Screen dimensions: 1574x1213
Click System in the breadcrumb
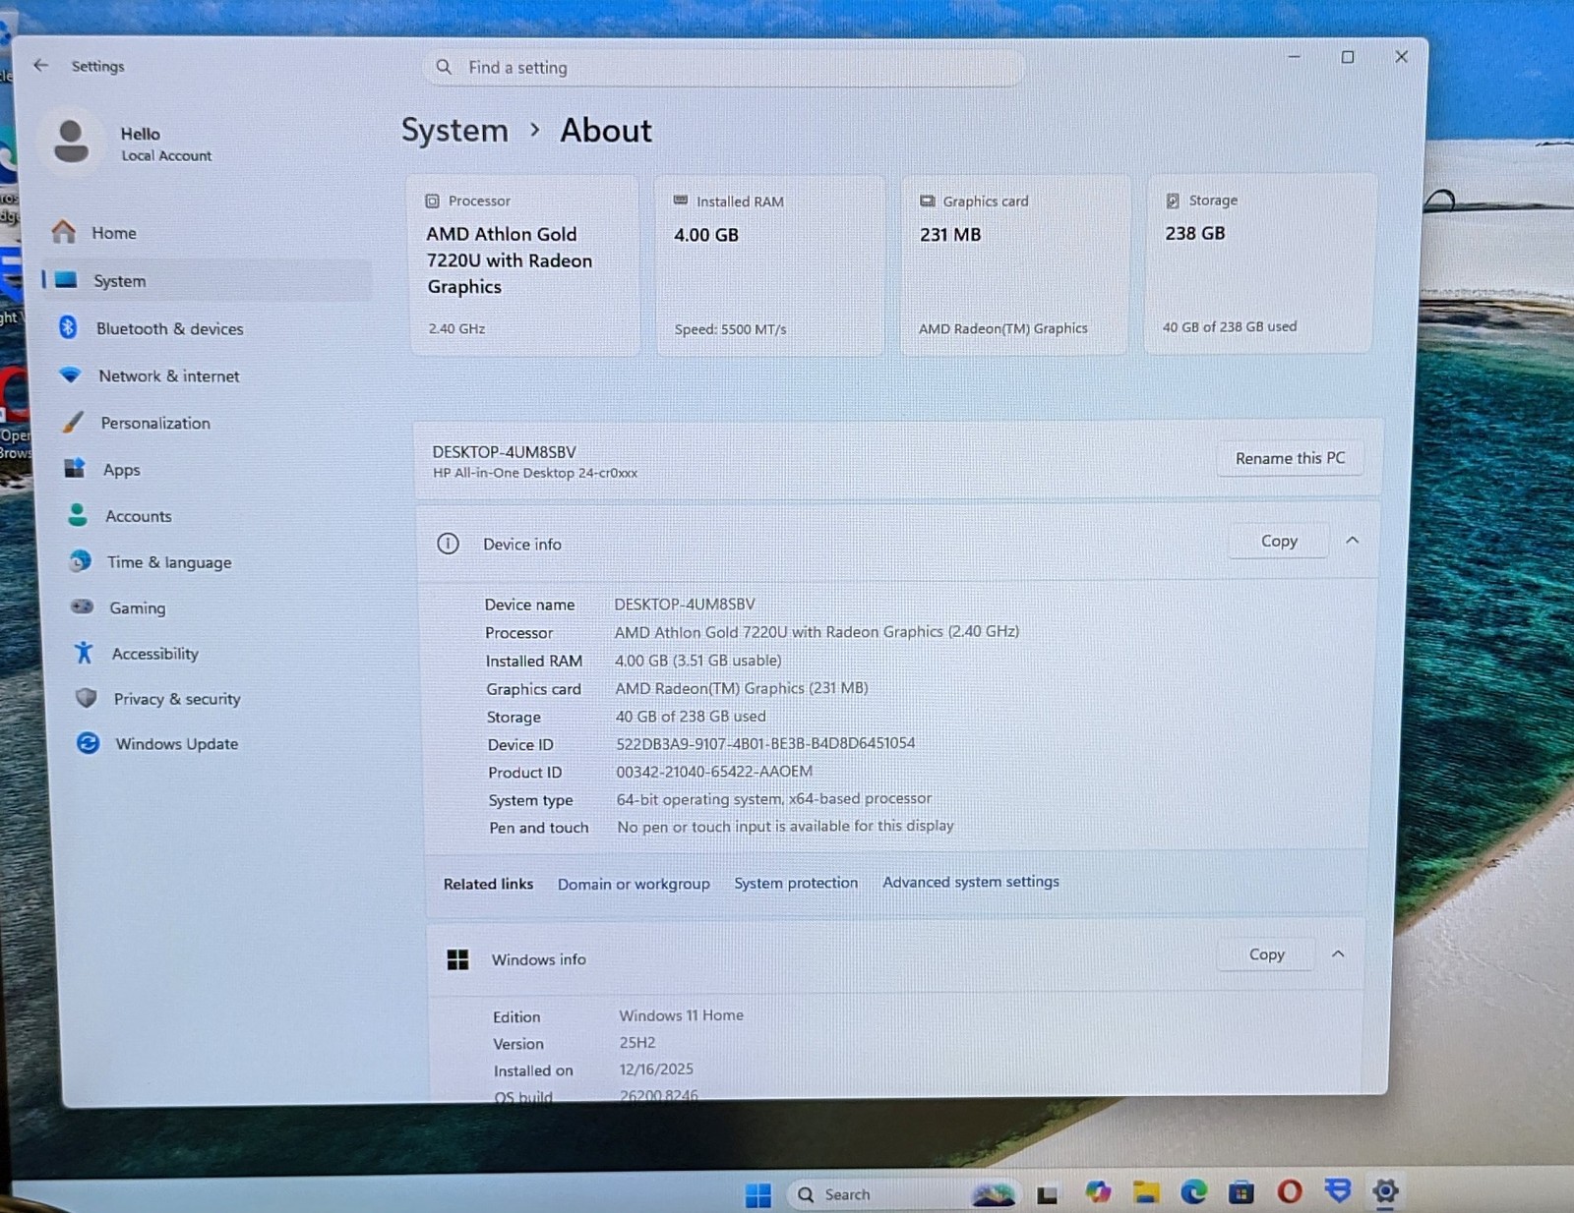454,131
